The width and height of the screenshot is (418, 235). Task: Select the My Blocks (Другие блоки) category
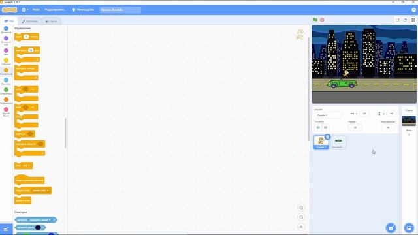6,112
